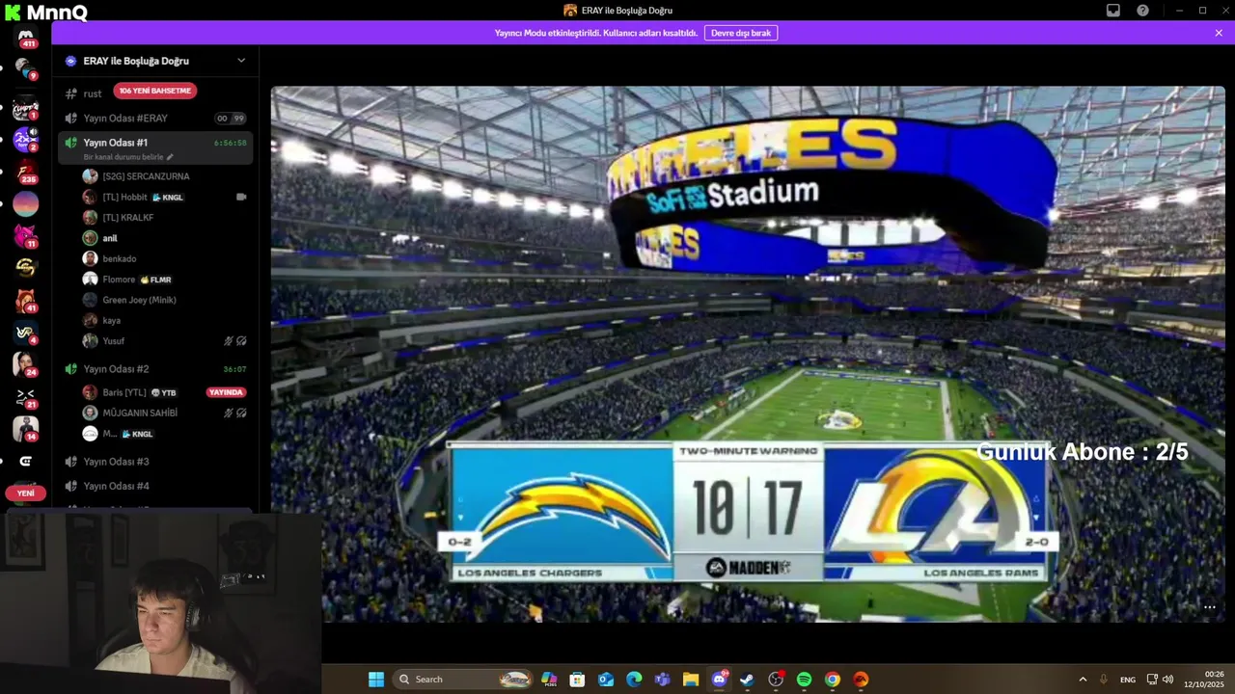Set channel status 'Bir kanal durumu belirle'

128,157
